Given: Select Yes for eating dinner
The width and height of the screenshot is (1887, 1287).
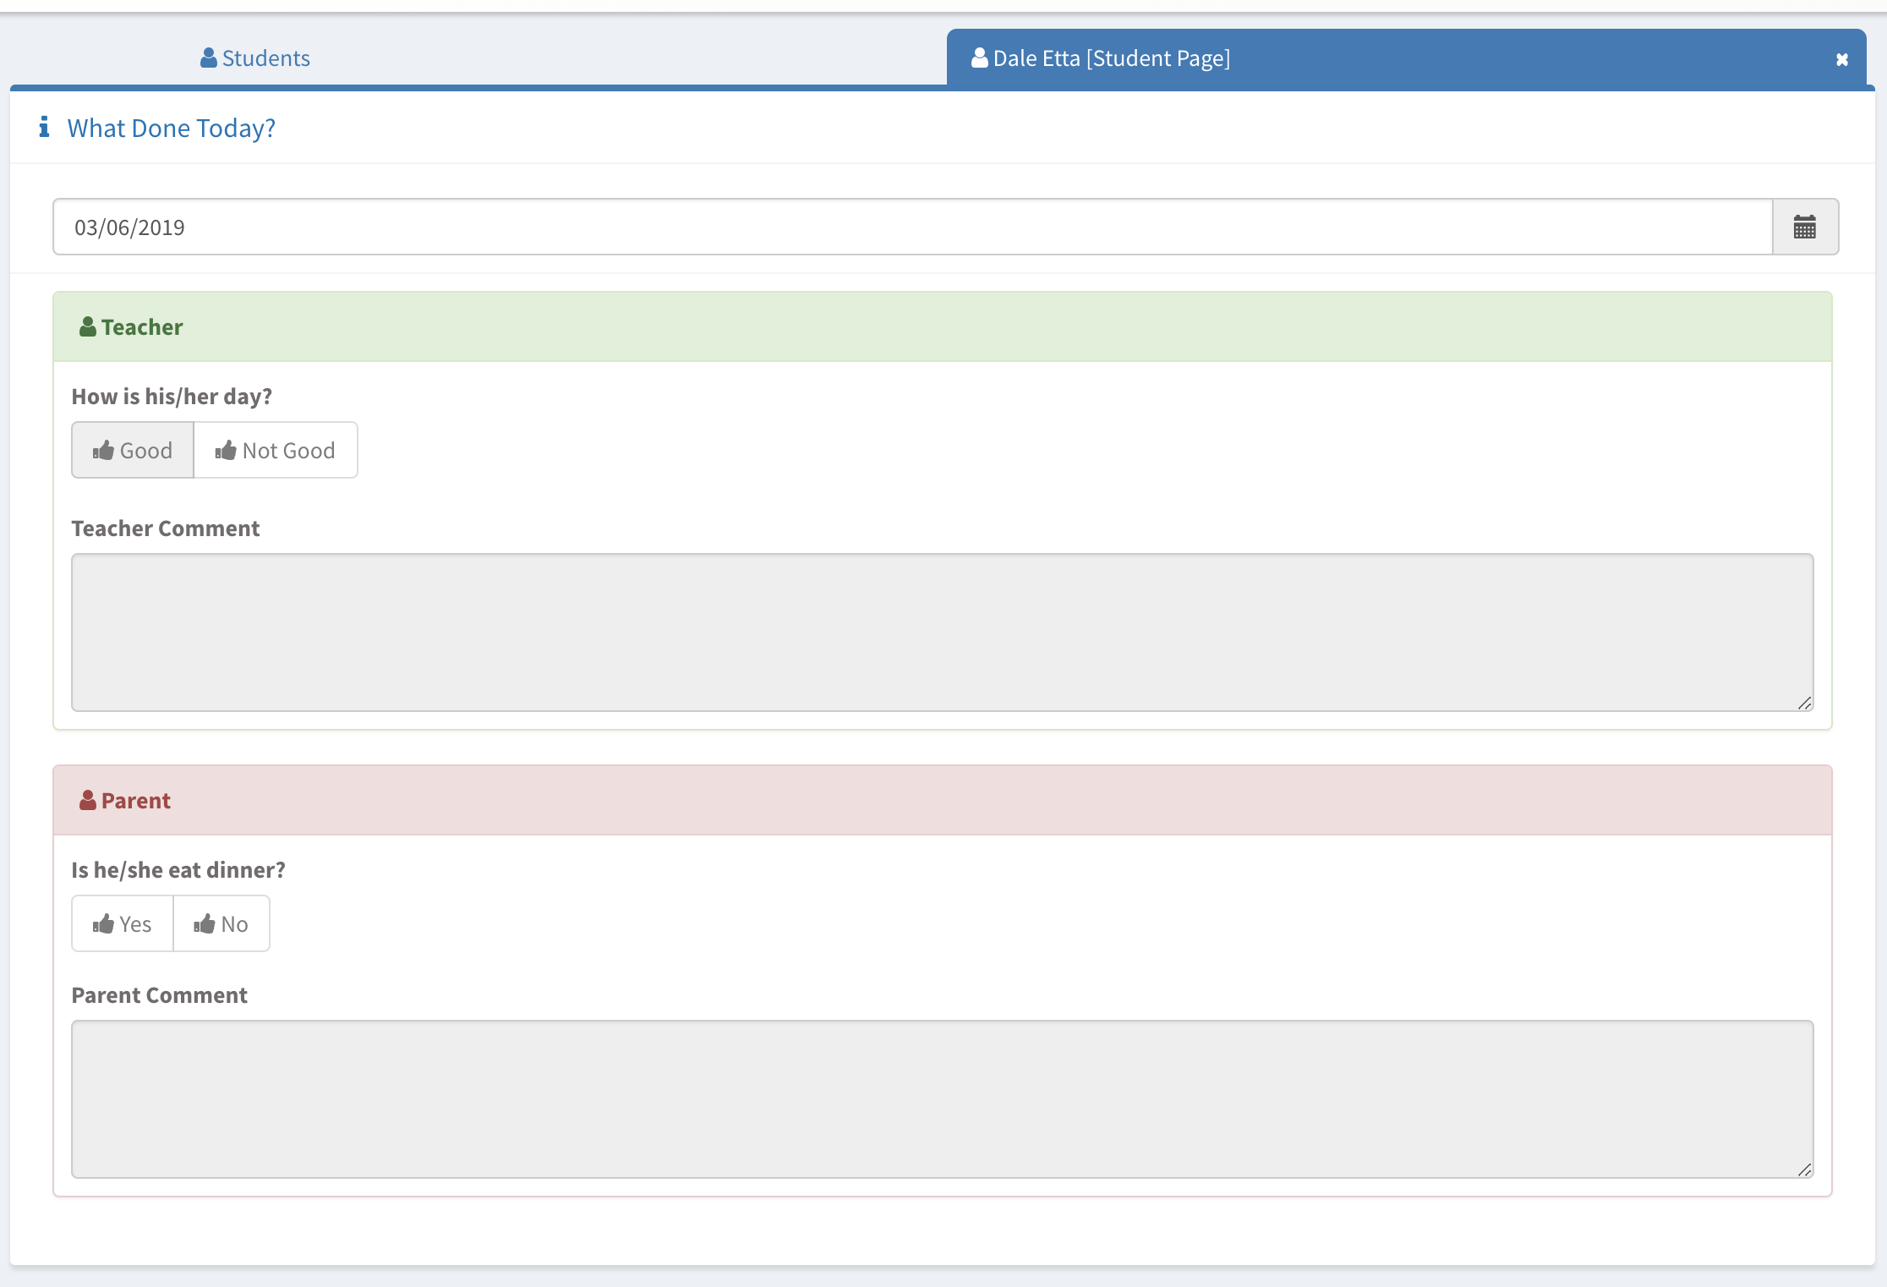Looking at the screenshot, I should (x=123, y=923).
